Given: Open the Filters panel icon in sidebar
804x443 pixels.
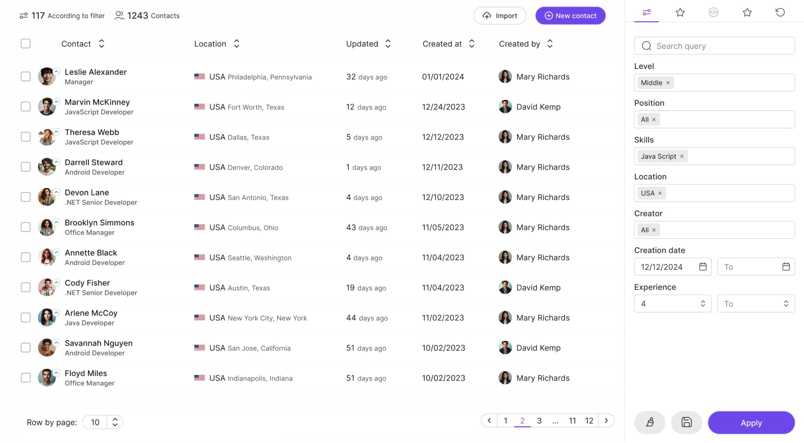Looking at the screenshot, I should [646, 13].
